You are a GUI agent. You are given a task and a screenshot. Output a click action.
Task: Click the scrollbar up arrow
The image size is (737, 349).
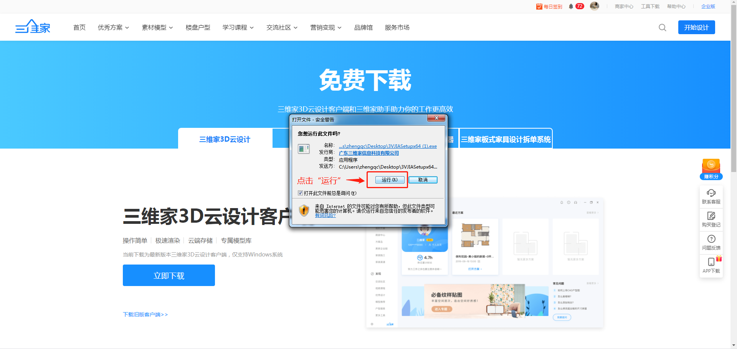734,2
